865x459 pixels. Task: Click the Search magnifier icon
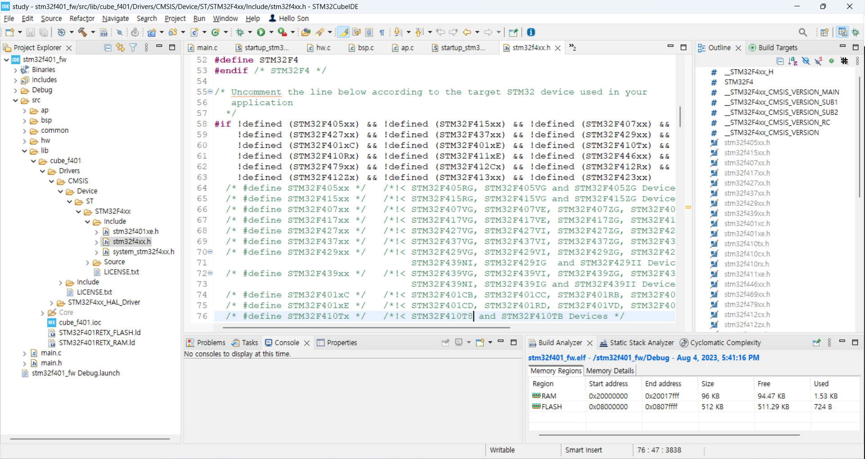(803, 32)
